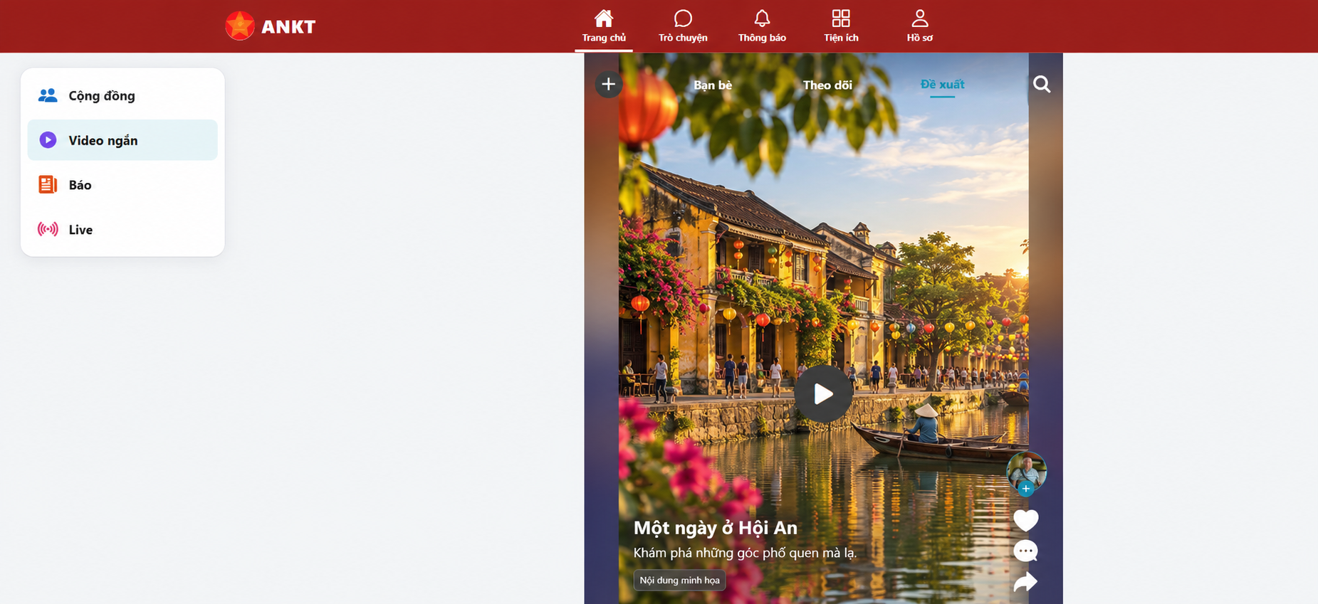The height and width of the screenshot is (604, 1318).
Task: Open video search magnifier
Action: point(1042,85)
